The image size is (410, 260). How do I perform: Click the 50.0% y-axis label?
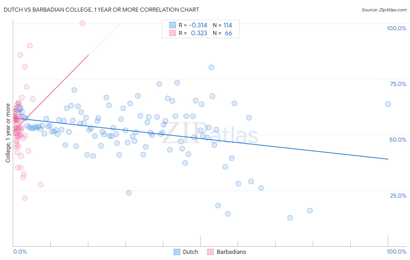[x=398, y=140]
